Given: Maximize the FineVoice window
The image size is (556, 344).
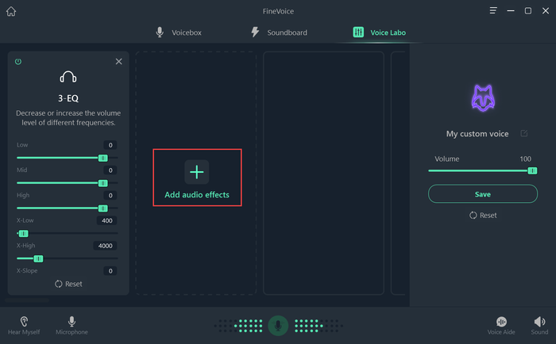Looking at the screenshot, I should point(528,10).
